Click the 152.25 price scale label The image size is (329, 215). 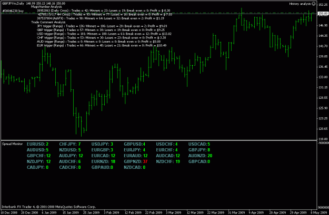(323, 5)
